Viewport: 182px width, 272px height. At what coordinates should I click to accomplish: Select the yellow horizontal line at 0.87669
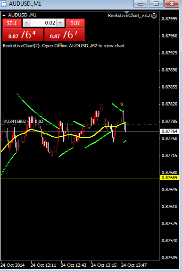pos(80,178)
